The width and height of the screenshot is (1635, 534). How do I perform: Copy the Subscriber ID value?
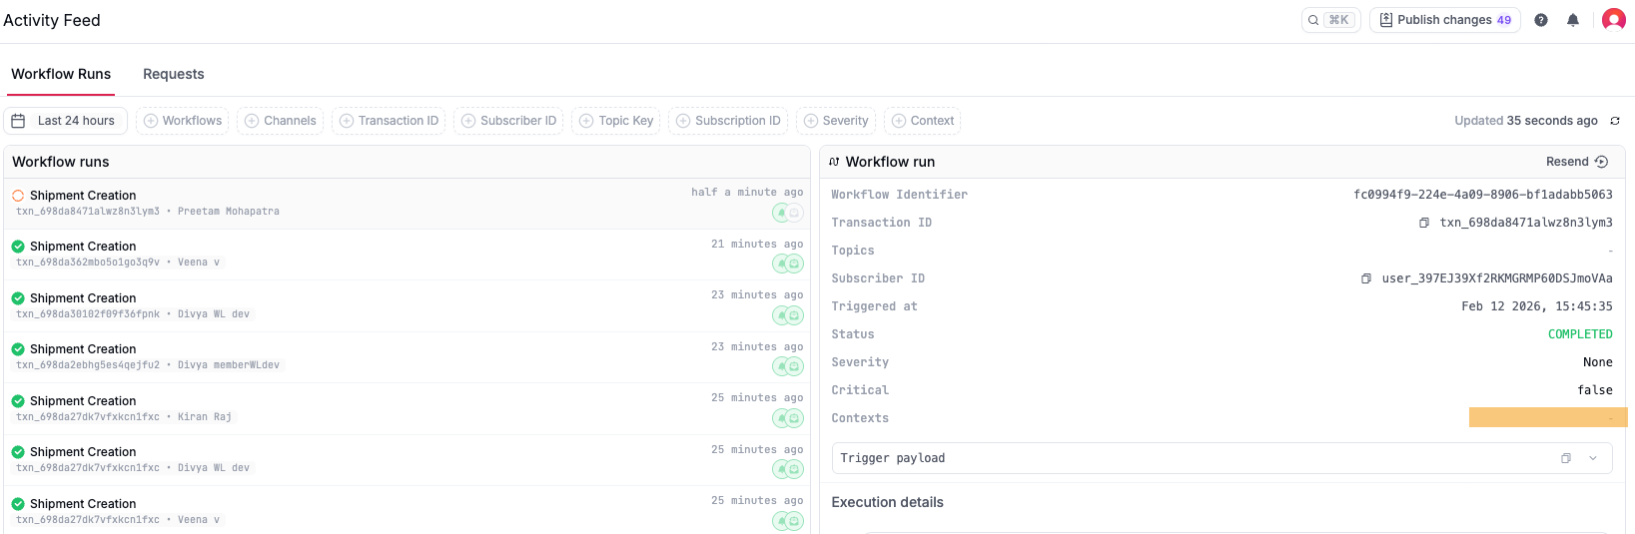coord(1366,278)
